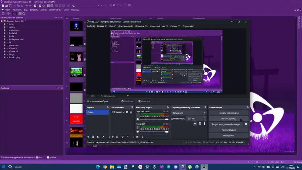Open the transition type dropdown "Затухание"

pyautogui.click(x=189, y=113)
